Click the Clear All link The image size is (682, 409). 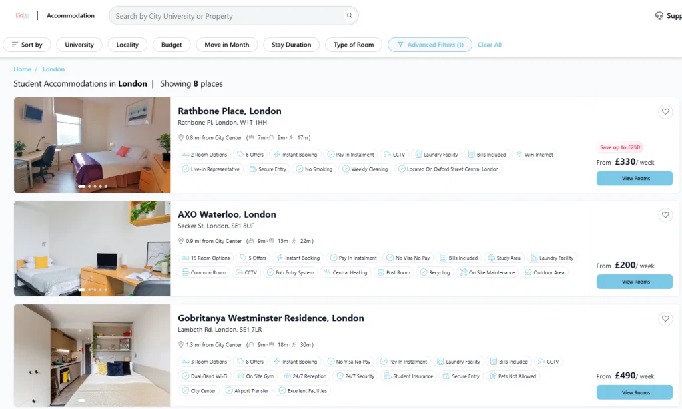490,45
